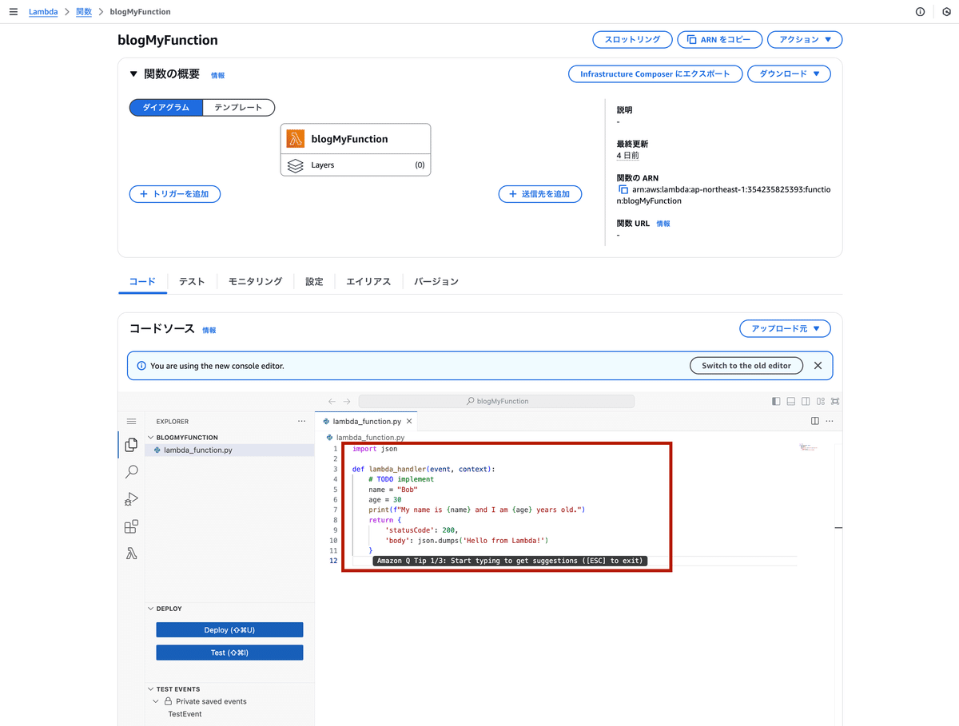The image size is (959, 726).
Task: Click the 送信先を追加 button
Action: [540, 194]
